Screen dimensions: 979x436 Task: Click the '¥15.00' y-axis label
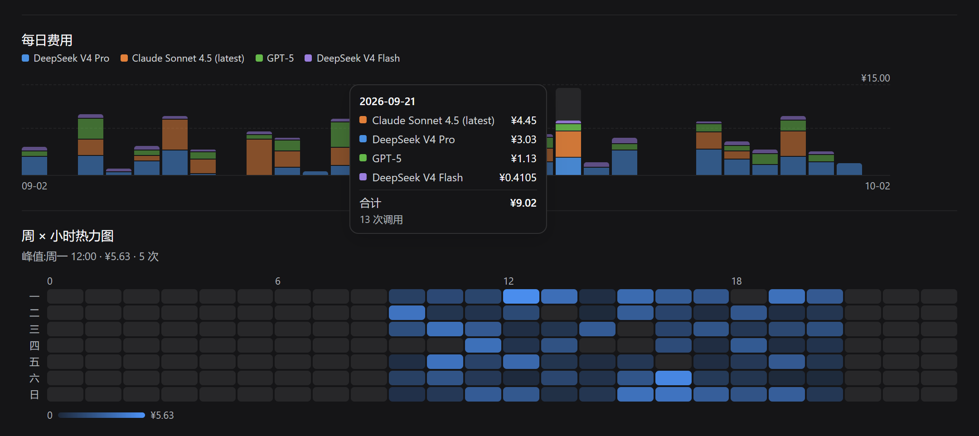876,78
